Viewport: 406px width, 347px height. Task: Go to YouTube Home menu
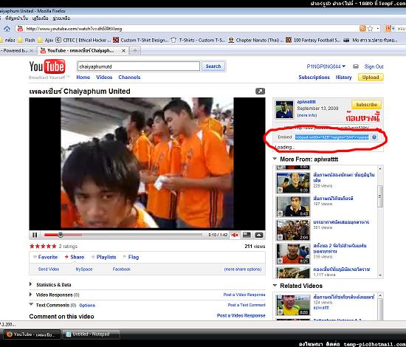[83, 78]
